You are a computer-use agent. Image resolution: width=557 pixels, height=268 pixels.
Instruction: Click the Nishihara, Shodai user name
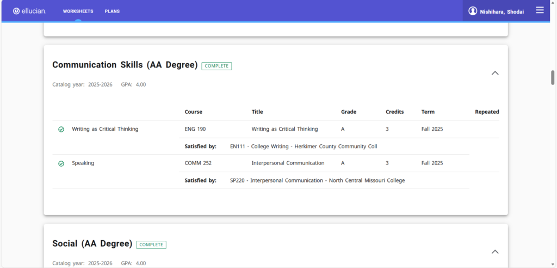(502, 11)
